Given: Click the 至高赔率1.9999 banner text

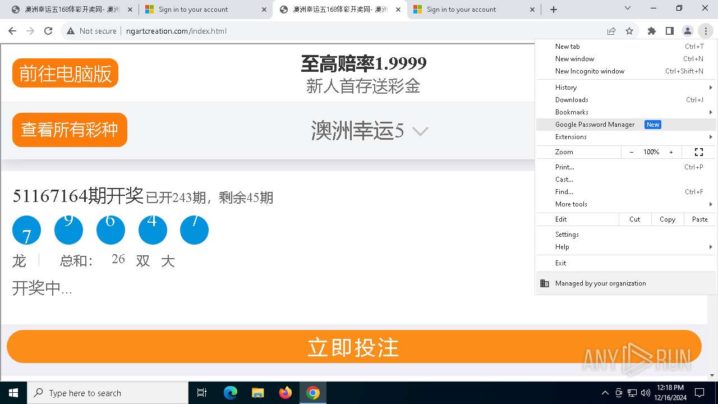Looking at the screenshot, I should (x=363, y=64).
